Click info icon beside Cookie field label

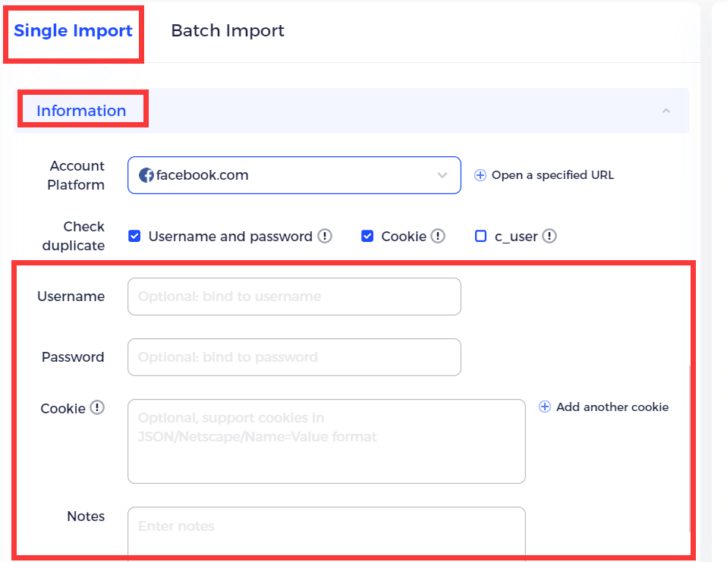(96, 407)
